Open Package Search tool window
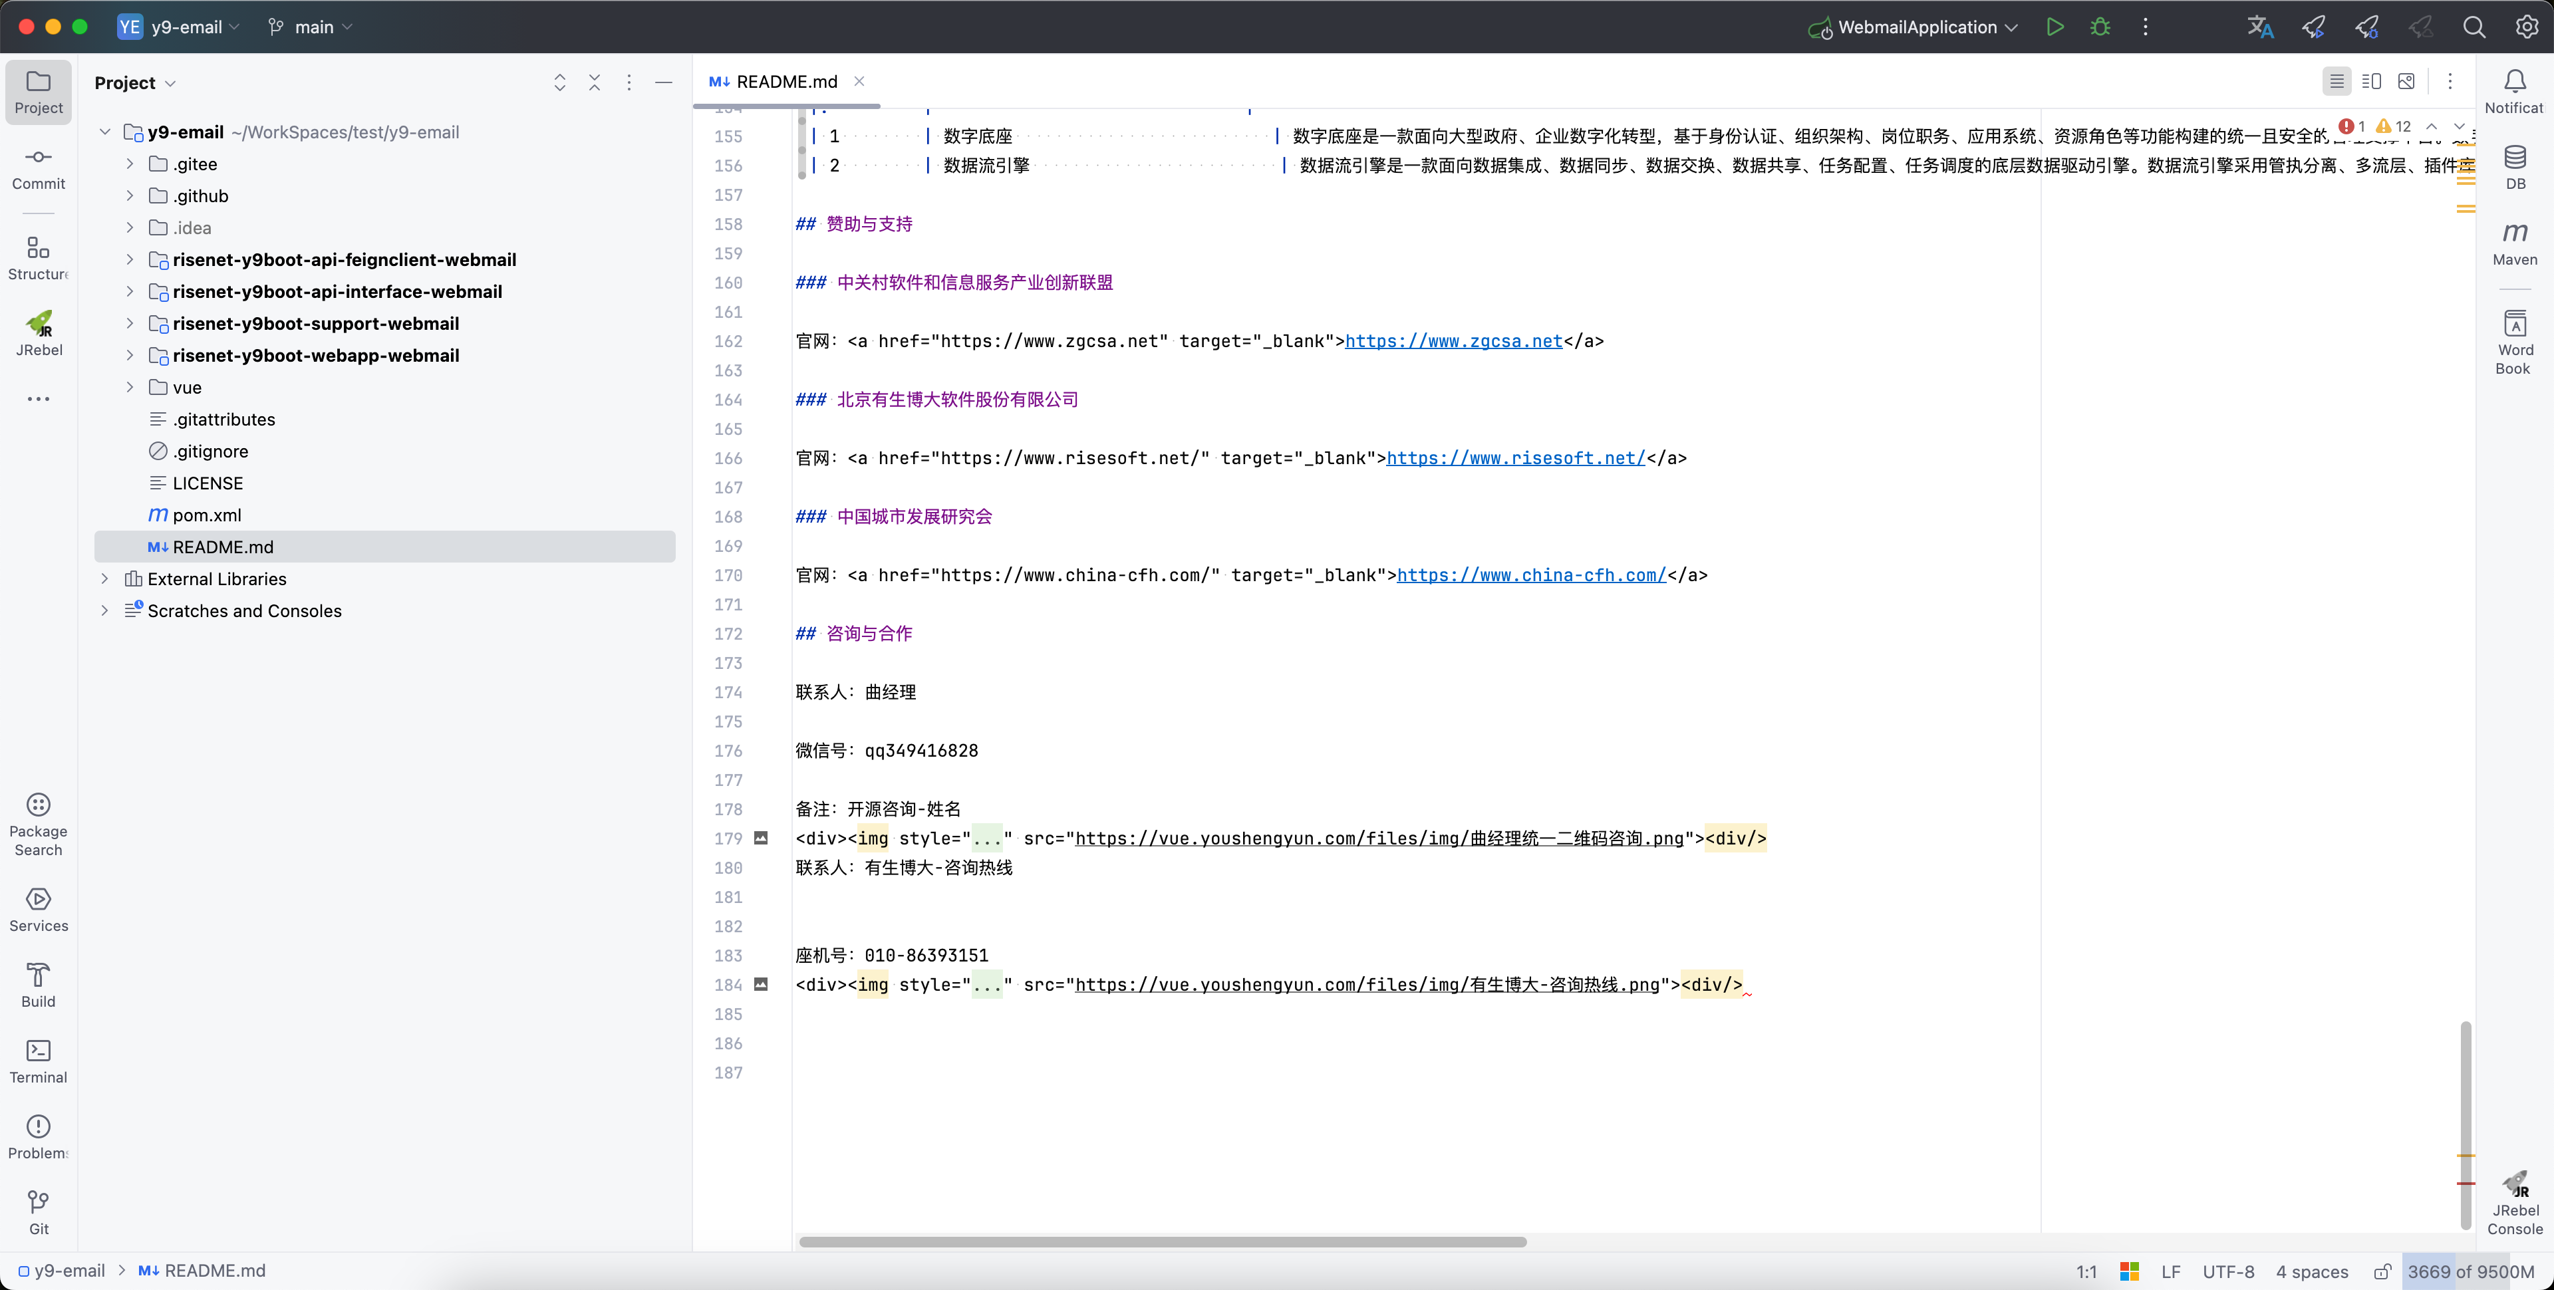This screenshot has width=2554, height=1290. (38, 824)
